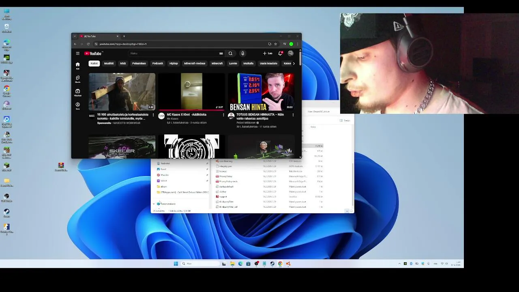The height and width of the screenshot is (292, 519).
Task: Open MC Kaaos X Kivni -Addiktioita title
Action: click(187, 115)
